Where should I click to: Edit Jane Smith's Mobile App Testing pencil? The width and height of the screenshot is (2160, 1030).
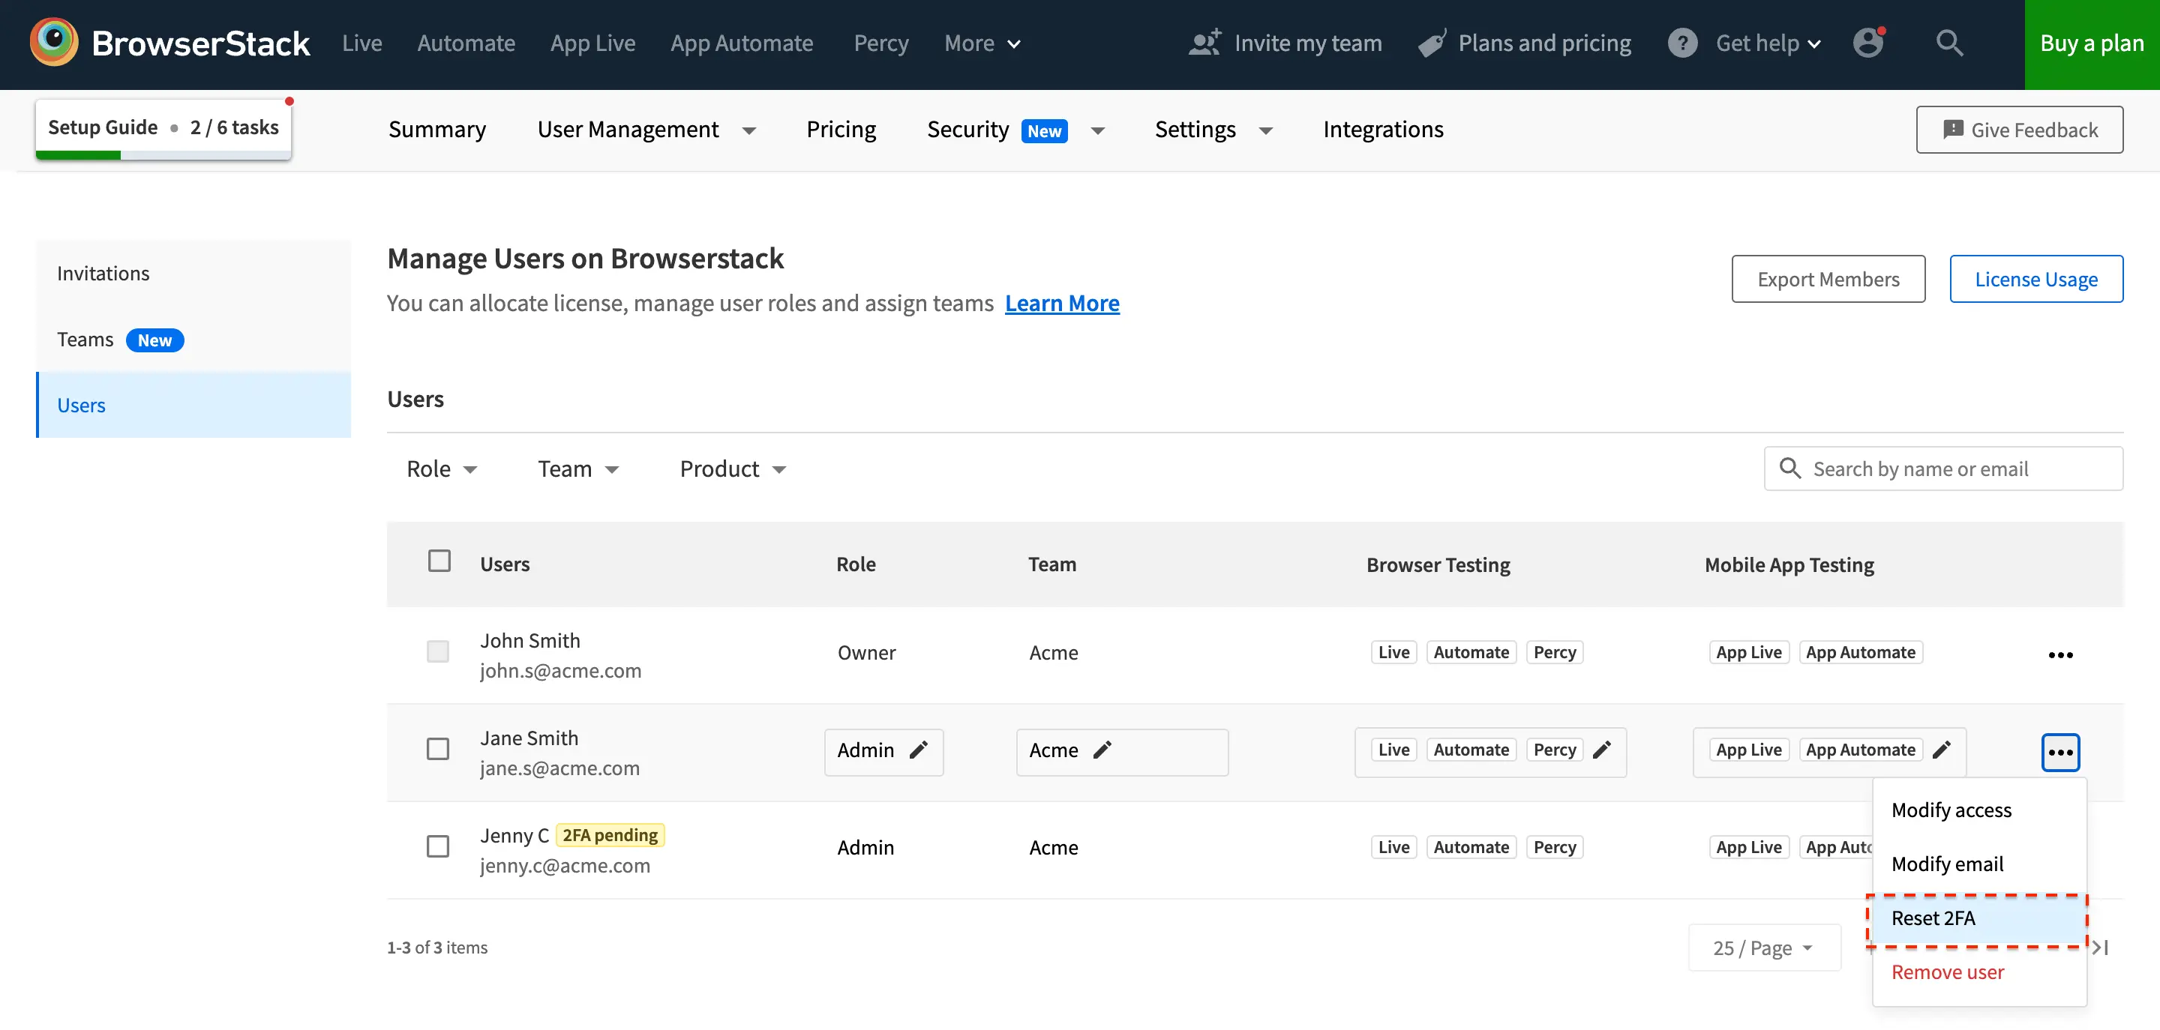[x=1942, y=749]
